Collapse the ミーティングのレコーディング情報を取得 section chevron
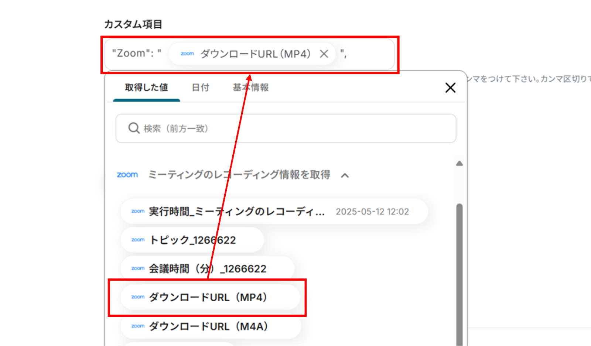Viewport: 591px width, 346px height. tap(345, 175)
